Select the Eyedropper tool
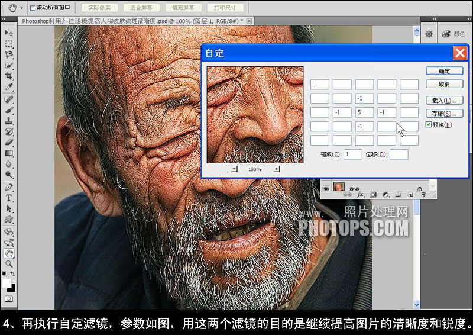 coord(9,86)
